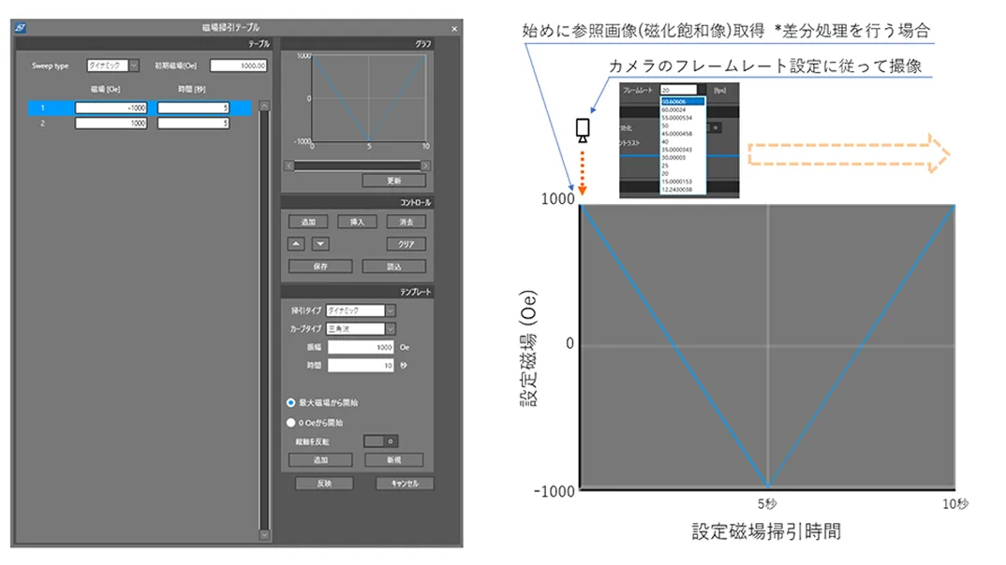Viewport: 1006px width, 565px height.
Task: Click the table scrollbar up arrow
Action: 264,107
